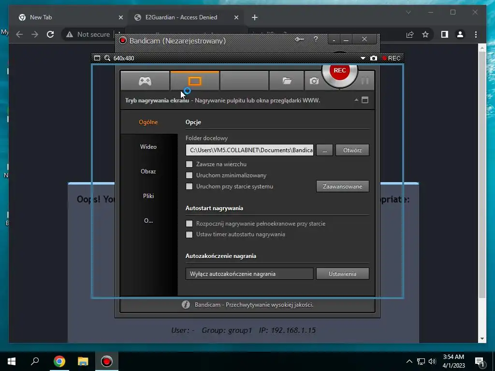Open Windows taskbar search

35,361
